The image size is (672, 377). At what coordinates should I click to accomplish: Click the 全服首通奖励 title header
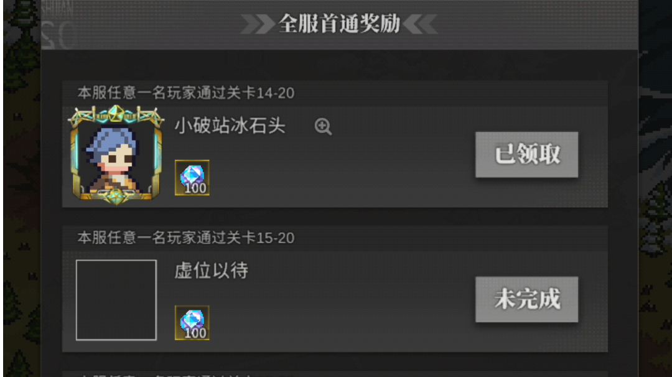pyautogui.click(x=340, y=24)
